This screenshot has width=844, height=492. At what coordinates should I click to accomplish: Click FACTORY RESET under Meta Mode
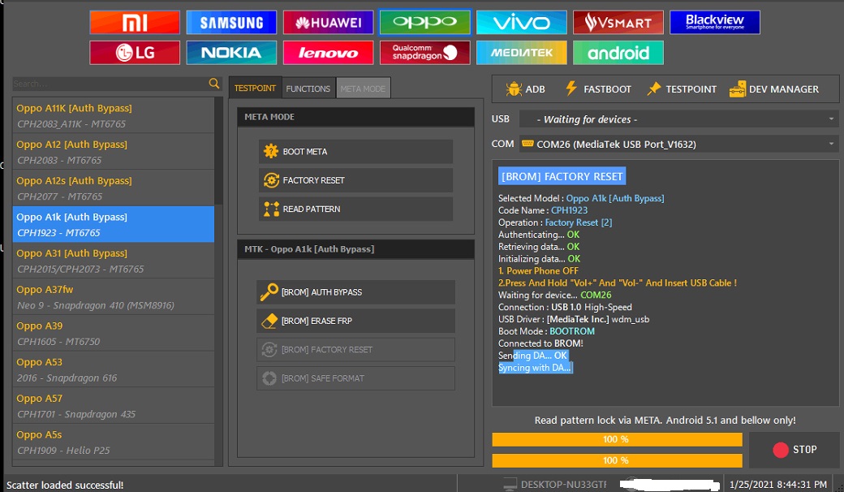pos(355,180)
